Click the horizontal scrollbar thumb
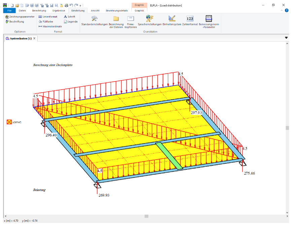 click(x=146, y=216)
